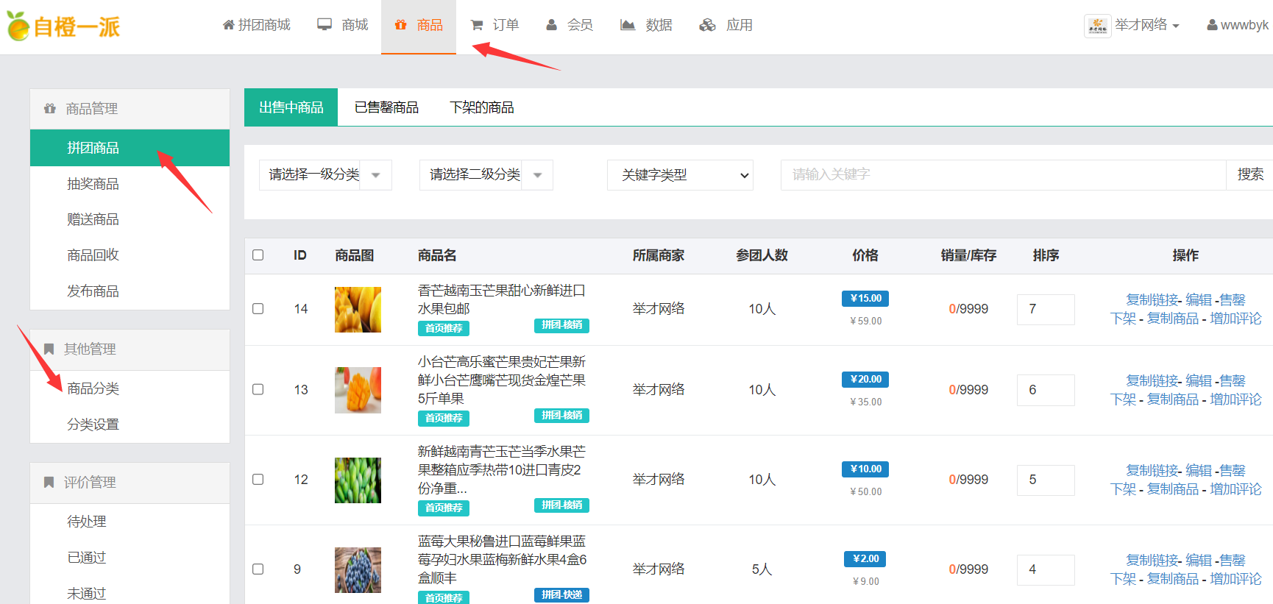Image resolution: width=1273 pixels, height=604 pixels.
Task: Click 下架 for product ID 13
Action: tap(1124, 399)
